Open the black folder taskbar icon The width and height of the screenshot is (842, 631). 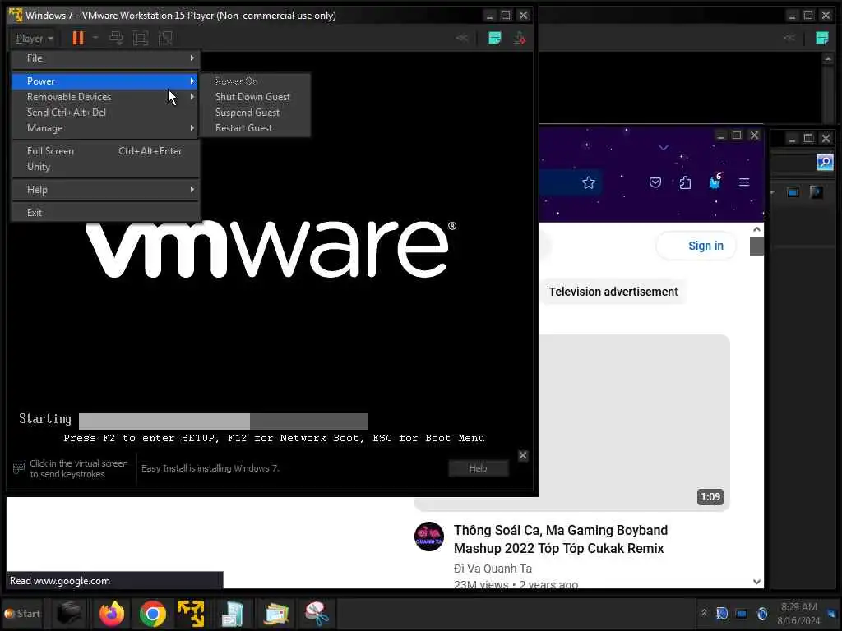pyautogui.click(x=69, y=613)
